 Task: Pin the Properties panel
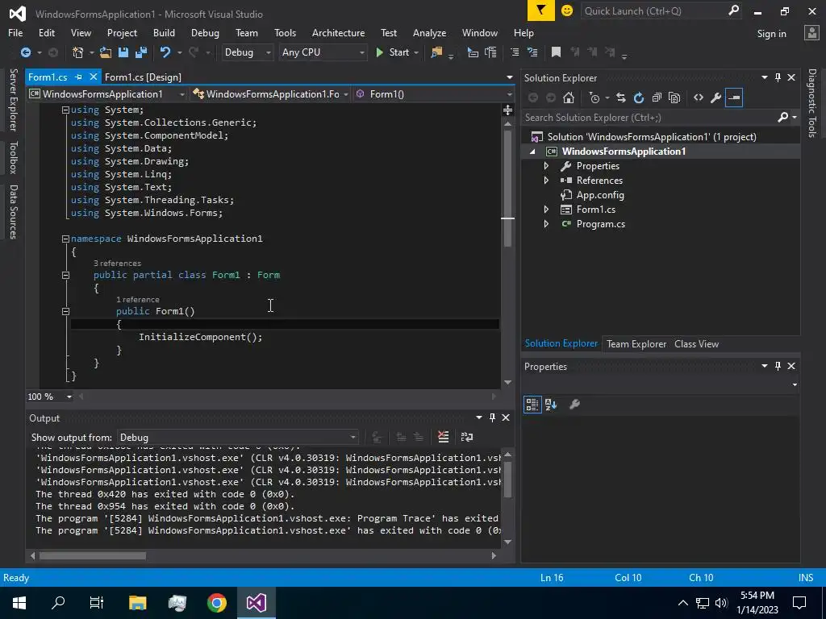pos(778,366)
